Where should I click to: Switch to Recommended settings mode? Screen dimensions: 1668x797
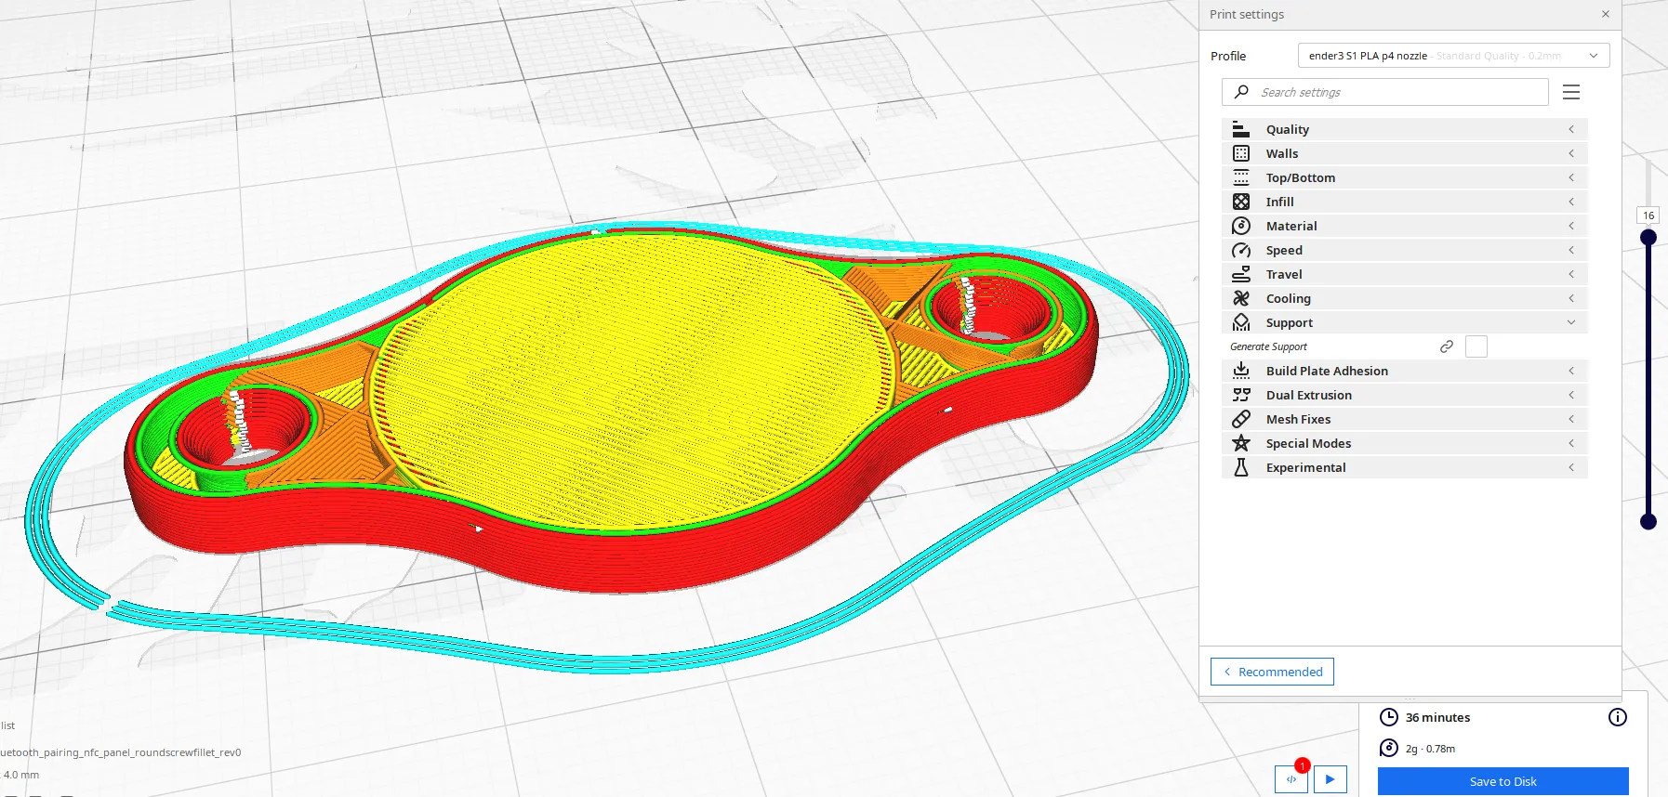(x=1272, y=672)
